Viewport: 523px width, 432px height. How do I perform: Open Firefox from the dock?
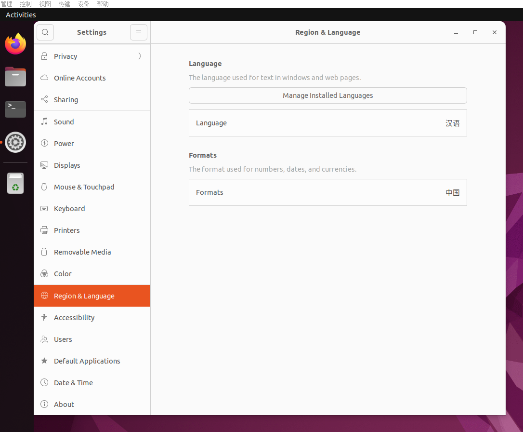(x=15, y=43)
